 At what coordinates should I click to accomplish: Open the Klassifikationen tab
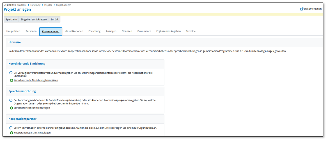[74, 31]
